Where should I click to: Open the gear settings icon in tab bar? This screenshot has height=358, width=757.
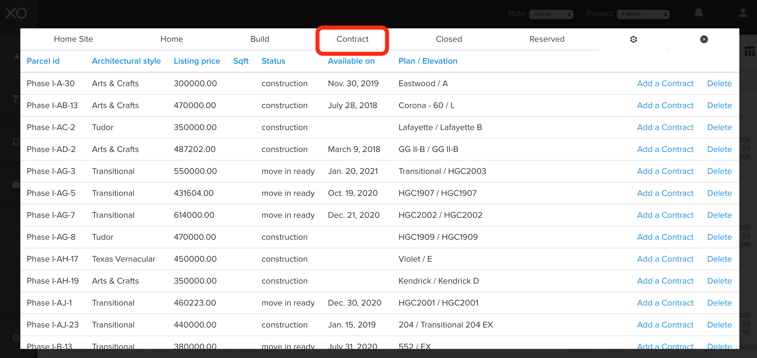pyautogui.click(x=633, y=39)
